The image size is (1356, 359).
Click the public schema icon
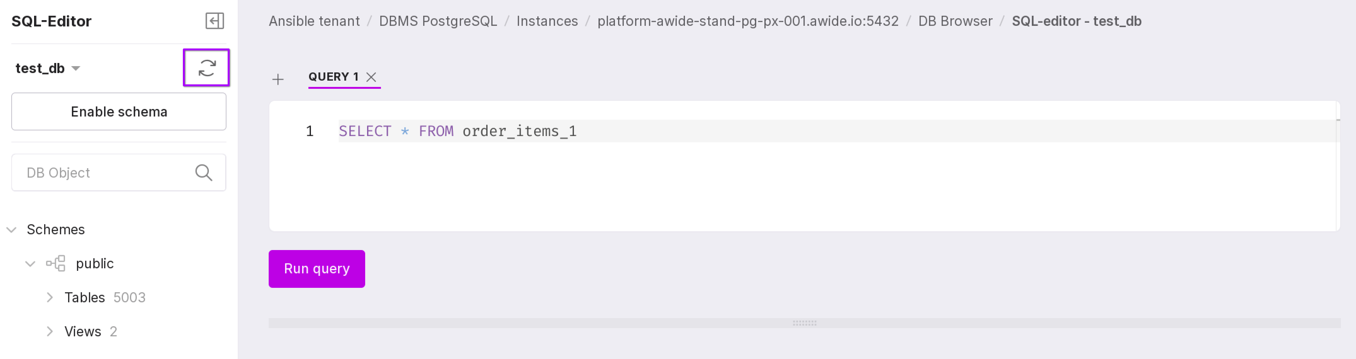tap(56, 263)
